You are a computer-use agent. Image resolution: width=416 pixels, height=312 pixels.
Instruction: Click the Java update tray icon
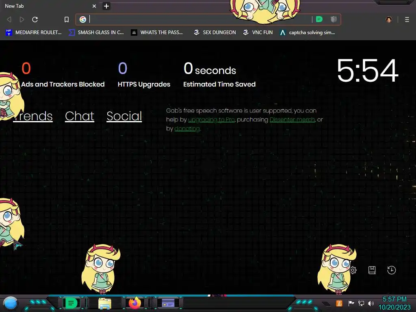pos(339,303)
